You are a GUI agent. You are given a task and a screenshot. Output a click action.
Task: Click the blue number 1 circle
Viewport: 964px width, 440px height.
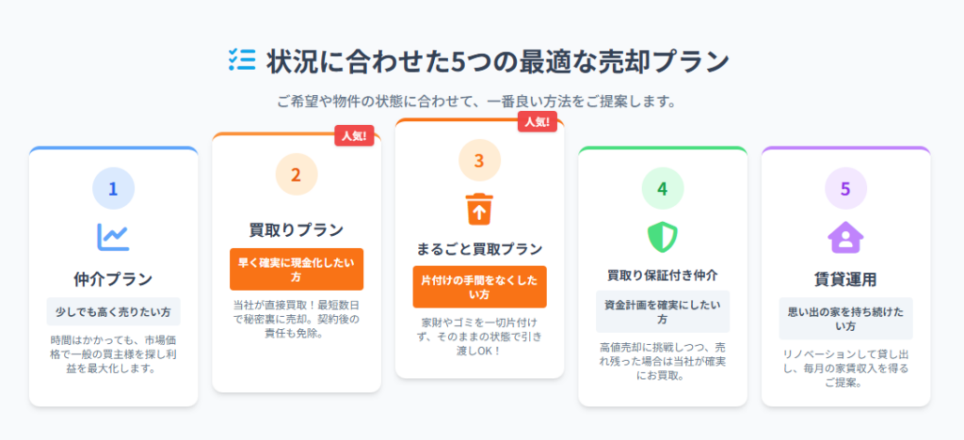coord(113,188)
